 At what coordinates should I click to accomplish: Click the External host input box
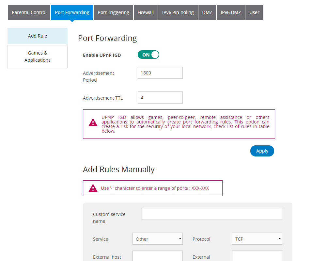(x=157, y=257)
